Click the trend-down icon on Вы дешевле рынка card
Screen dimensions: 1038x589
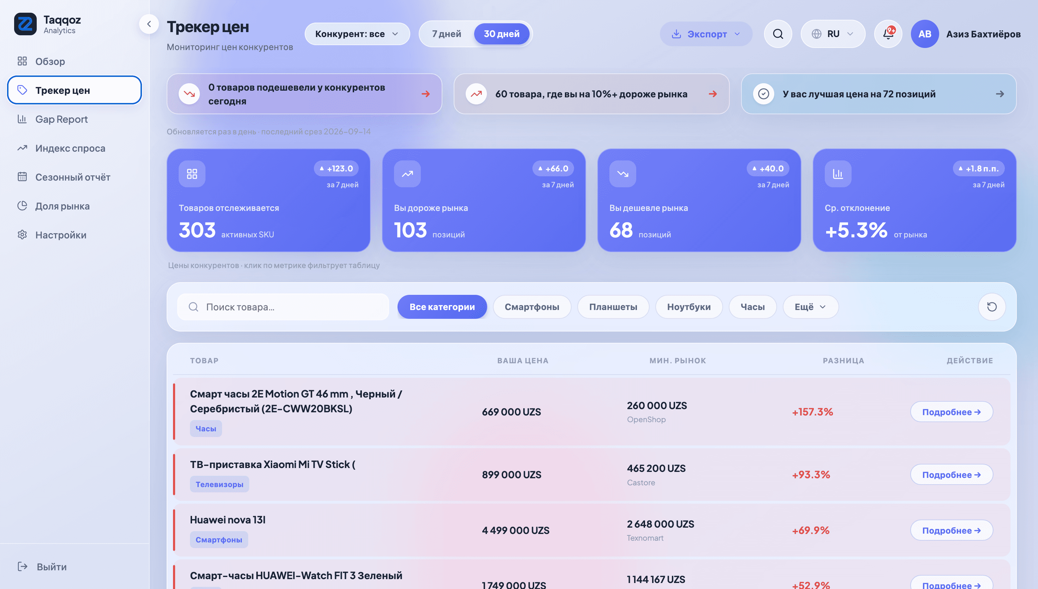click(x=623, y=174)
